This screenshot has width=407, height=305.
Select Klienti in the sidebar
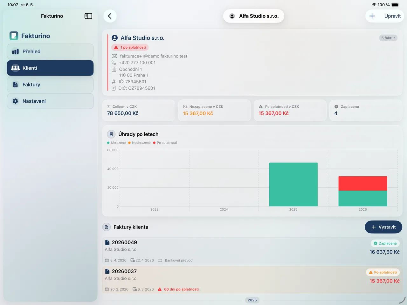50,68
